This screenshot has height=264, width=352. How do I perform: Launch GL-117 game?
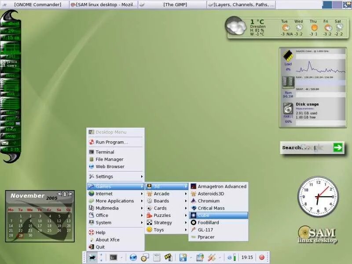click(219, 230)
